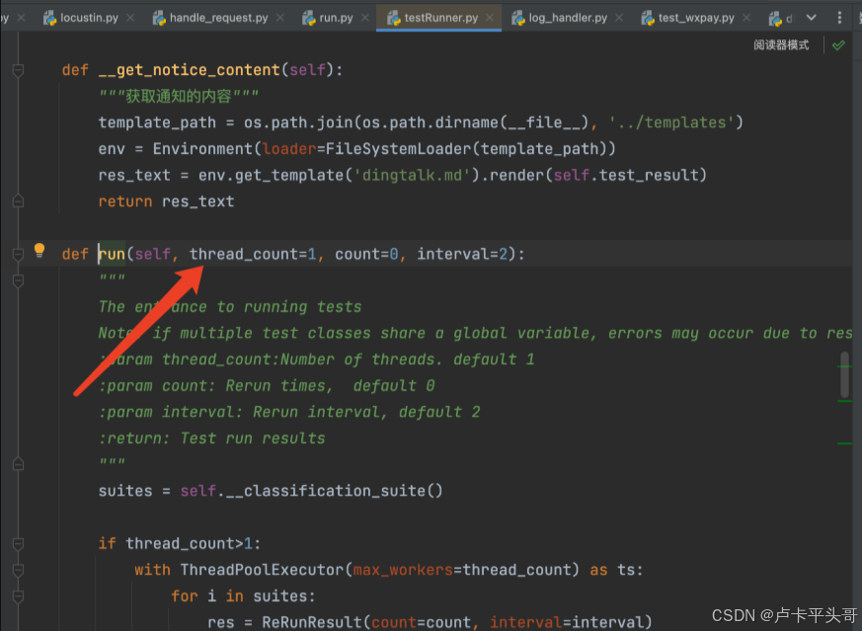Image resolution: width=862 pixels, height=631 pixels.
Task: Click the yellow light bulb intention icon
Action: 39,251
